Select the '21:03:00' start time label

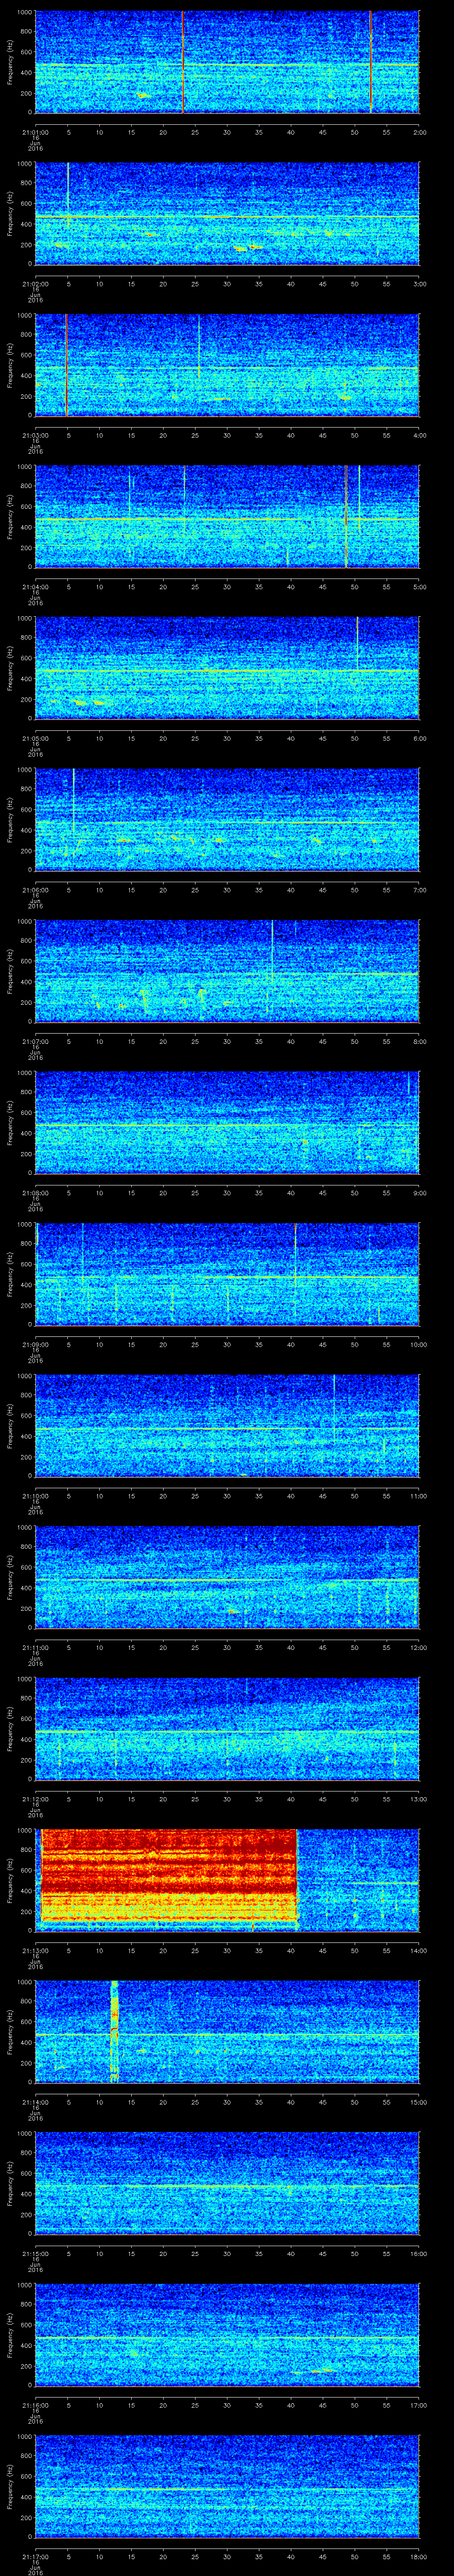pos(35,435)
